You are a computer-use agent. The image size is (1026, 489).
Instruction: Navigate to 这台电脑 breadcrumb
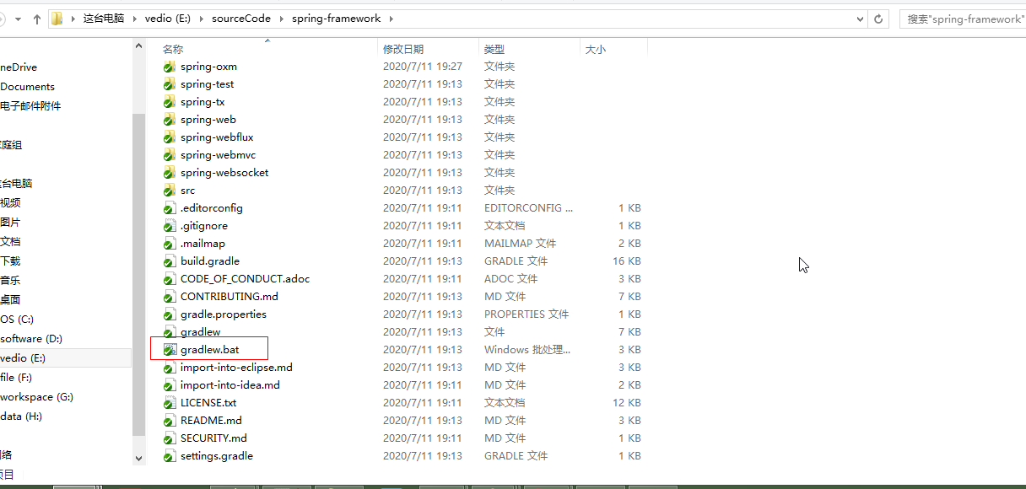tap(103, 19)
